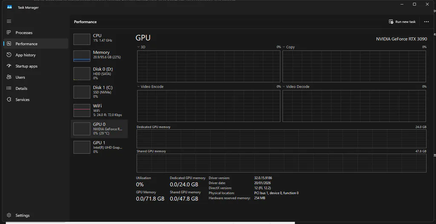Click the 47.8 GB shared memory scale label

[x=421, y=151]
